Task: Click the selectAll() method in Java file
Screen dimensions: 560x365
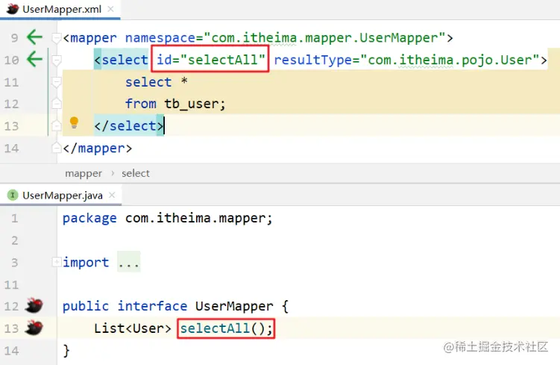Action: pos(226,328)
